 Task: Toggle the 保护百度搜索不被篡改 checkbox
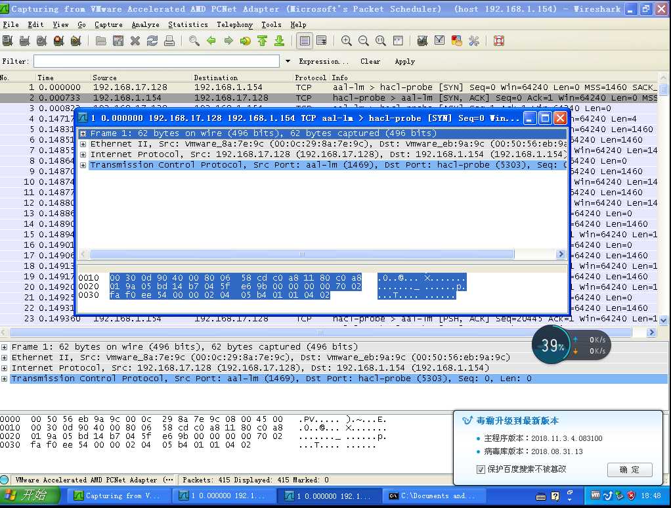[481, 469]
